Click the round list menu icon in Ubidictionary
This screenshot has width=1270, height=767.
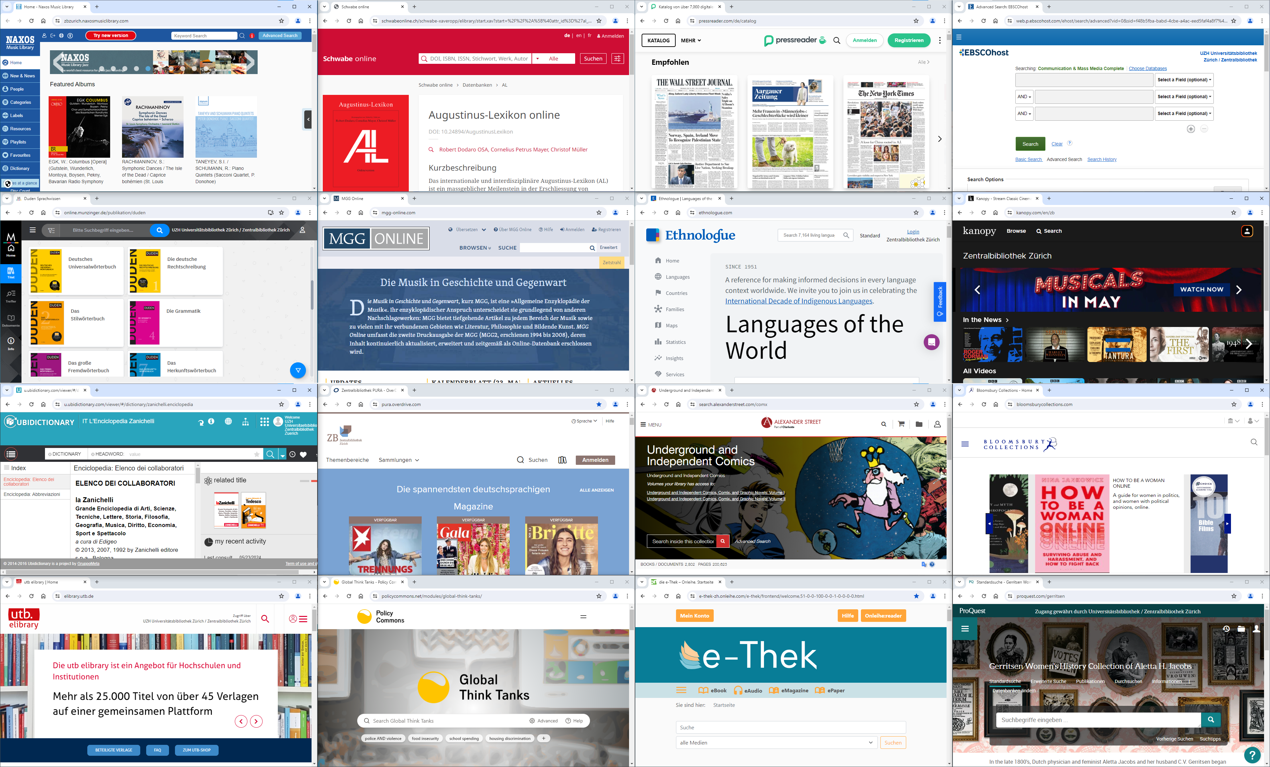pos(11,454)
